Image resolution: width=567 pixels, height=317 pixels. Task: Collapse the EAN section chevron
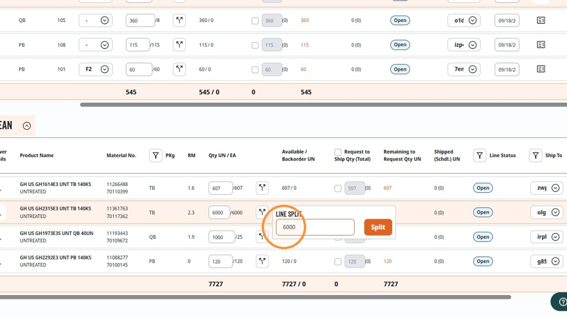[26, 126]
